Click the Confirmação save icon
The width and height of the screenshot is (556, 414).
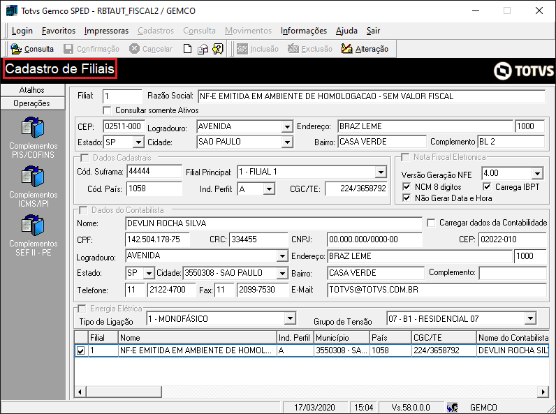[68, 49]
